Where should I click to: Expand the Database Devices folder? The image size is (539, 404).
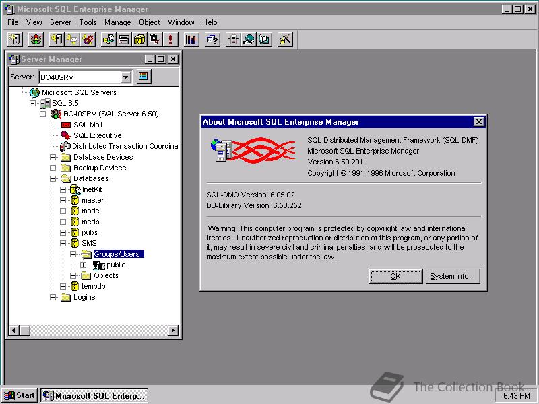click(x=53, y=157)
